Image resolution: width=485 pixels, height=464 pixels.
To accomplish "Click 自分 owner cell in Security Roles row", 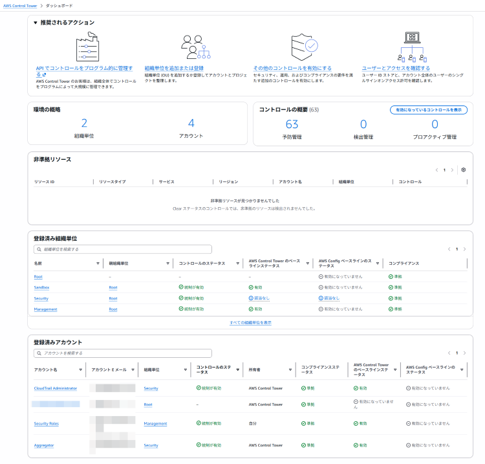I will (253, 423).
